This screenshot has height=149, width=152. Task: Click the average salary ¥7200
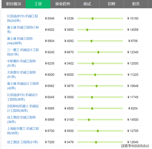pos(50,142)
